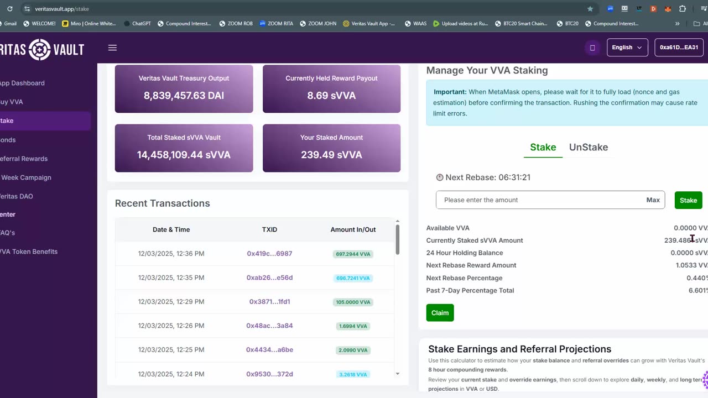Open the Gmail bookmark
708x398 pixels.
click(8, 24)
